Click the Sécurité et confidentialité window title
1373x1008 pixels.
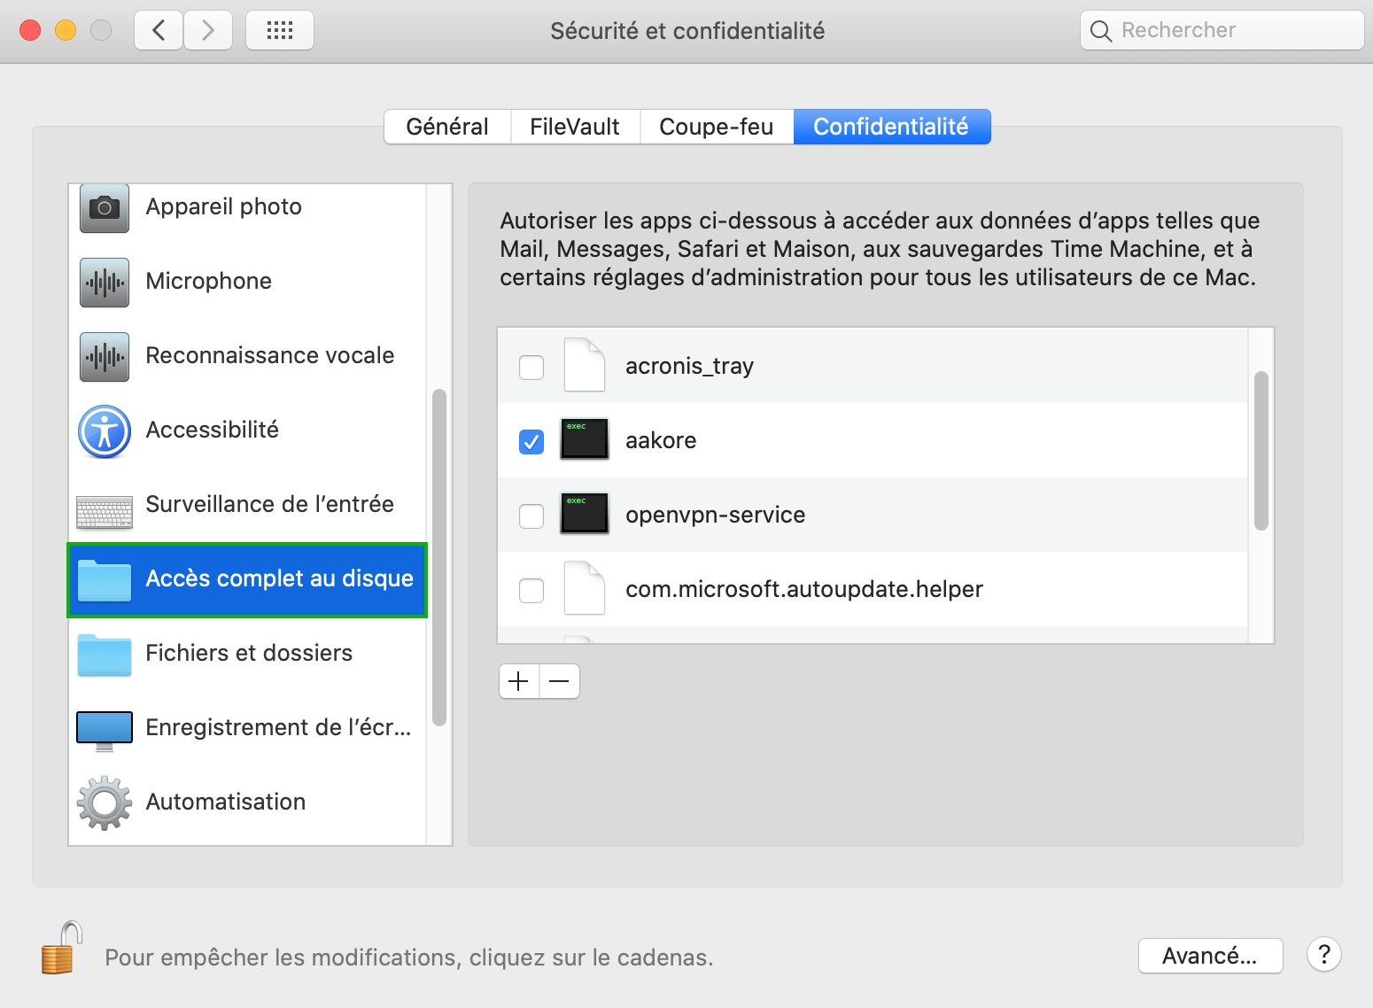[687, 31]
